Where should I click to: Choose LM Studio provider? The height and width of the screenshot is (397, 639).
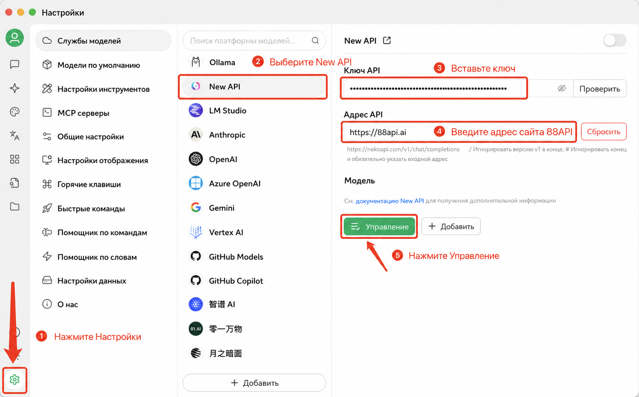click(254, 111)
